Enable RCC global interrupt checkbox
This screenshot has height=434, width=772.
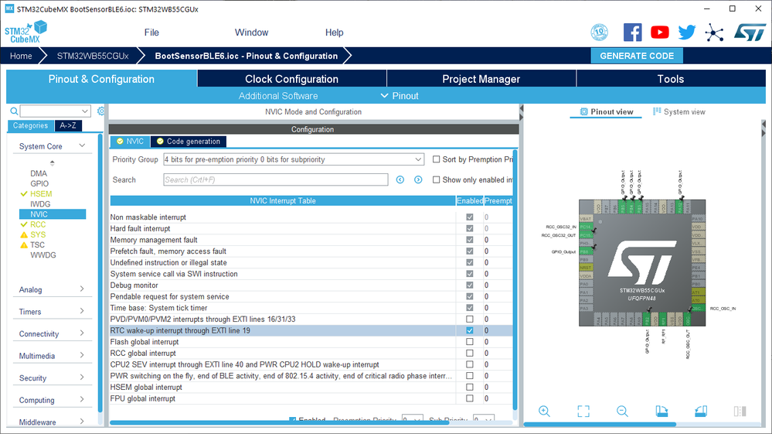point(470,354)
